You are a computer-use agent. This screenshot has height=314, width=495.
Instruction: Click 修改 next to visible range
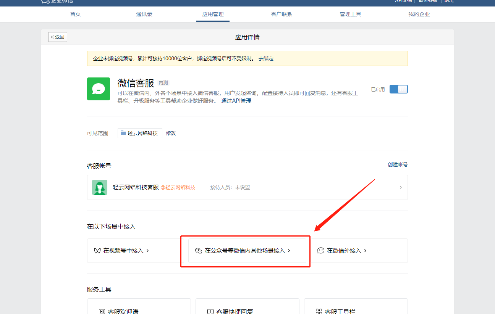pos(171,133)
